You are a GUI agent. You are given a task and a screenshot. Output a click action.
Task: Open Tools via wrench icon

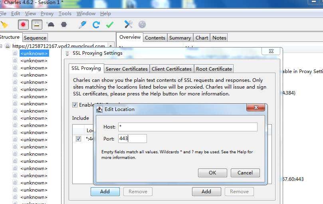point(128,25)
